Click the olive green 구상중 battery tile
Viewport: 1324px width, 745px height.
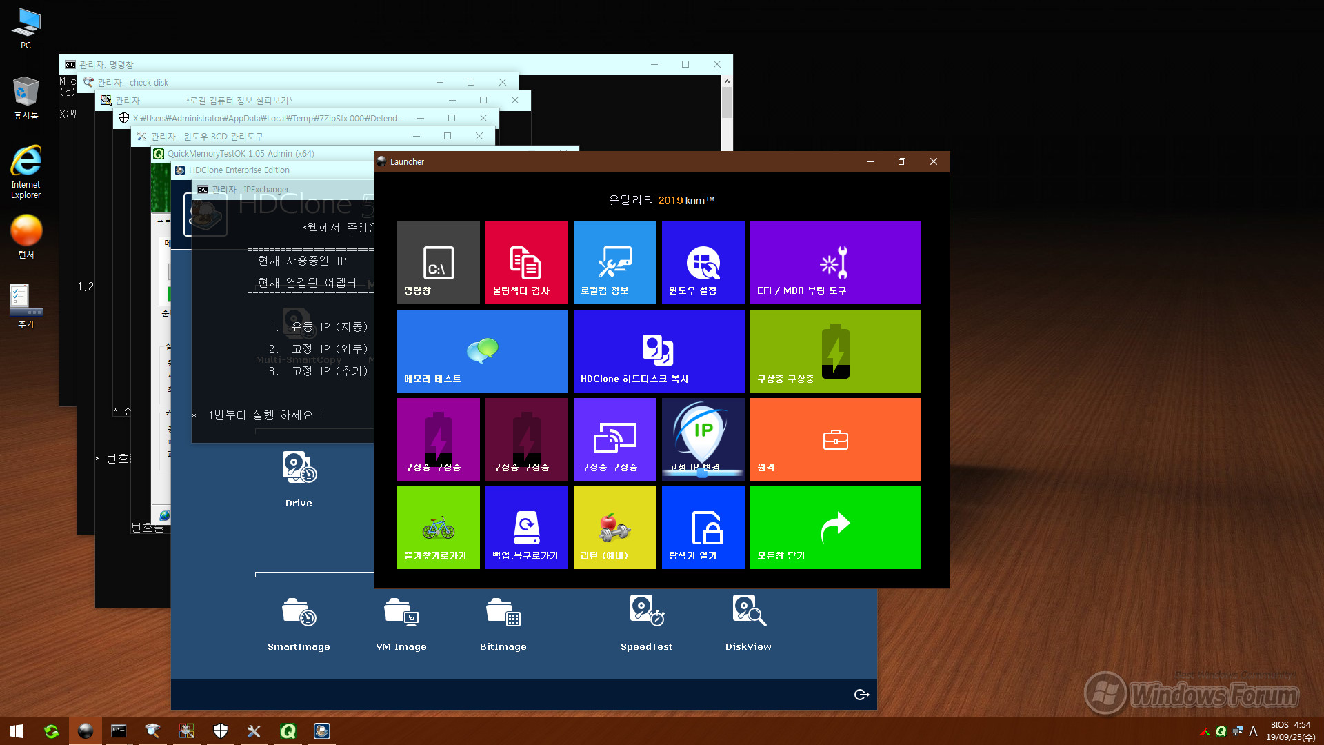click(835, 351)
